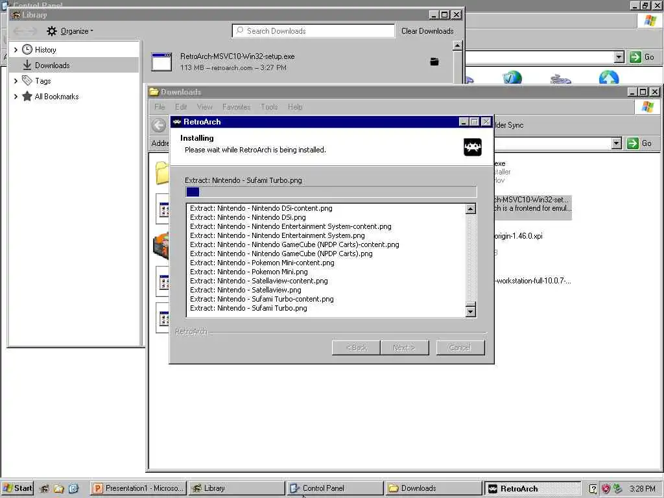Show RetroArch download in its containing folder

point(434,62)
